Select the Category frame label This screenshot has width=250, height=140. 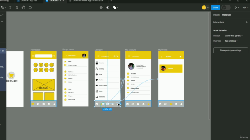click(x=98, y=50)
